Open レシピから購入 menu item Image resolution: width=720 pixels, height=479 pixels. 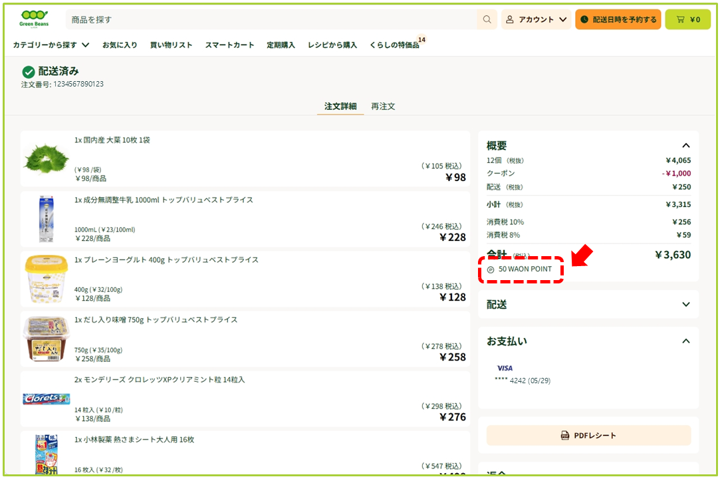[x=332, y=45]
